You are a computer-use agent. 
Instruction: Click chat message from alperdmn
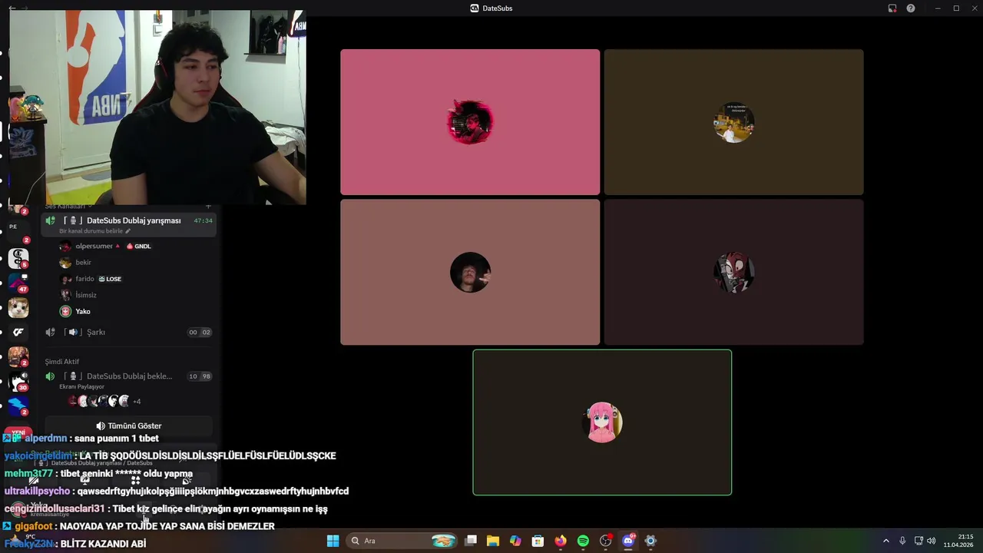coord(81,438)
